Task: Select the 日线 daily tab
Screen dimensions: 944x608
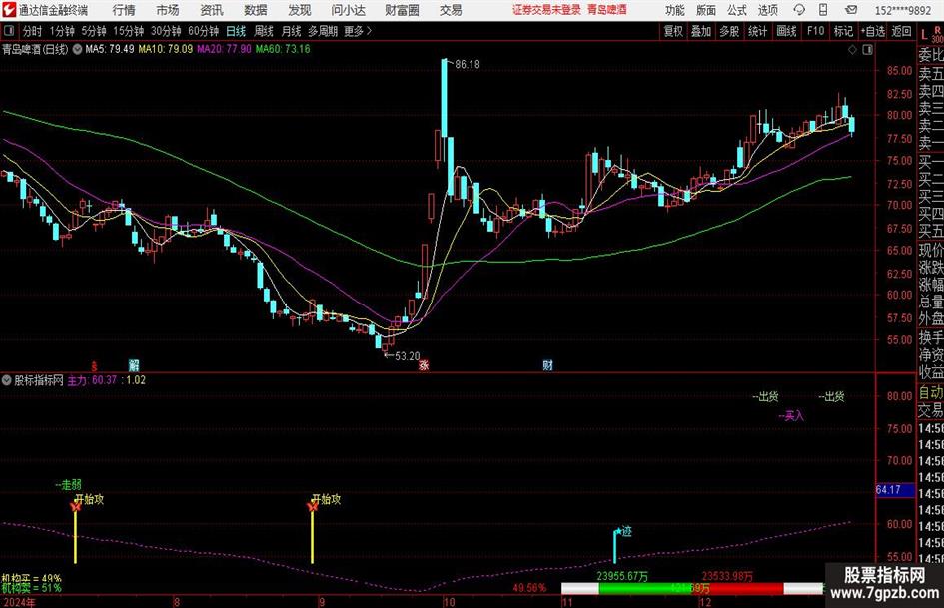Action: point(236,31)
